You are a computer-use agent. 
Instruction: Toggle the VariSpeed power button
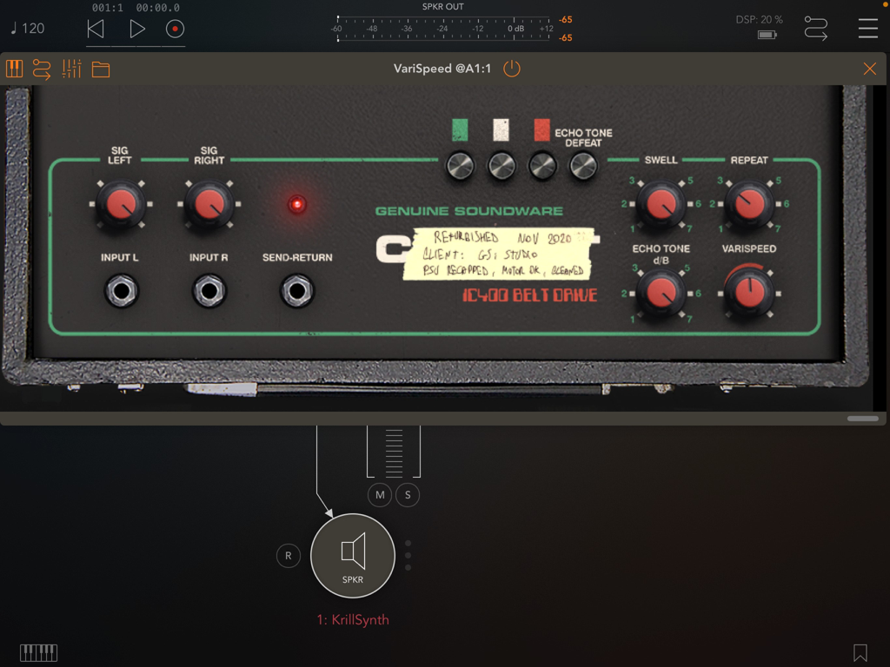click(511, 69)
